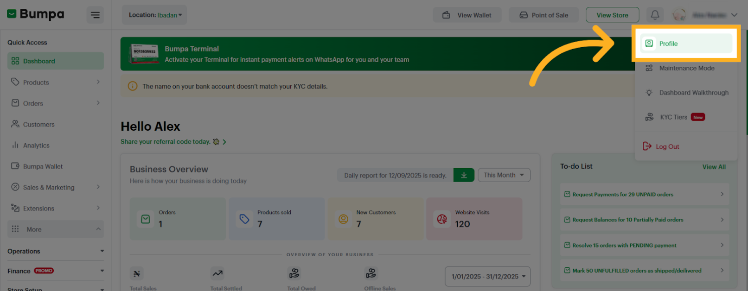Image resolution: width=748 pixels, height=291 pixels.
Task: Open Analytics in sidebar
Action: [56, 145]
